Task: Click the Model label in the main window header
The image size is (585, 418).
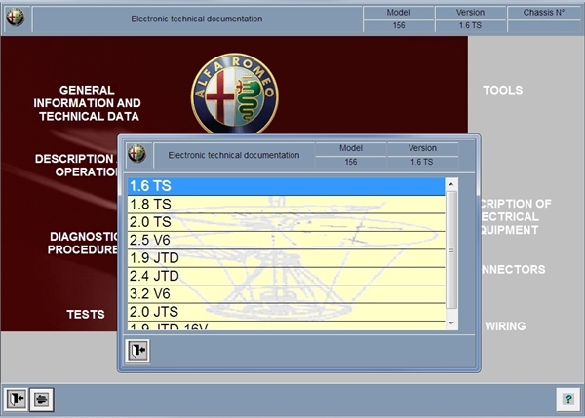Action: coord(398,13)
